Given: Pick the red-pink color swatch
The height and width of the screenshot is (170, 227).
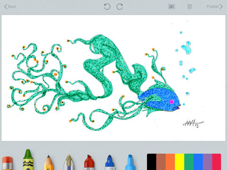Looking at the screenshot, I should [217, 162].
